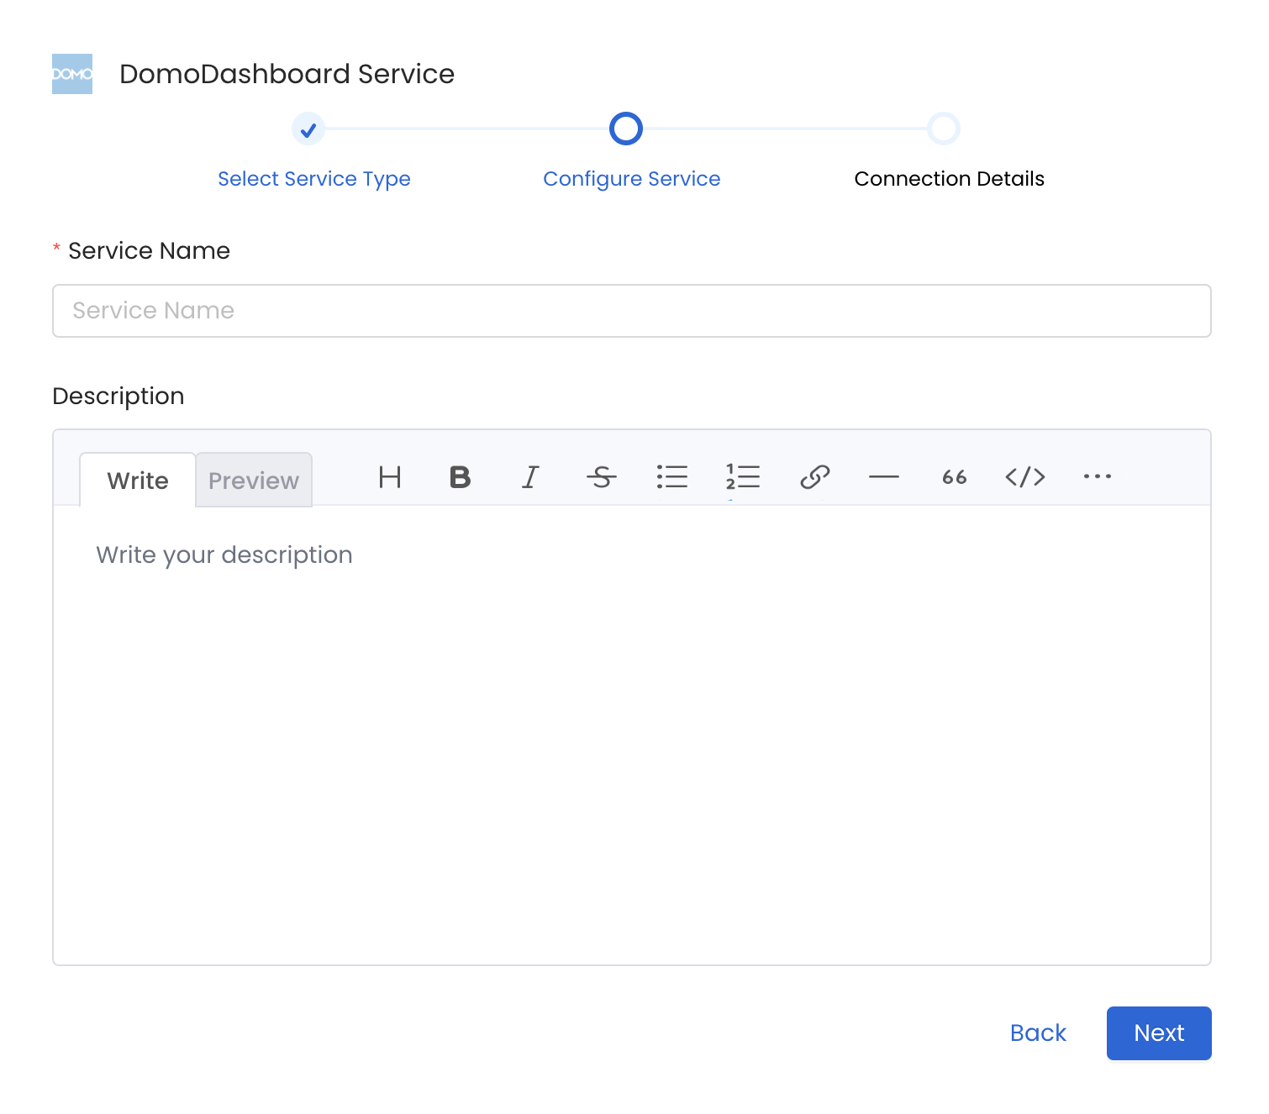Toggle italic formatting

(530, 478)
